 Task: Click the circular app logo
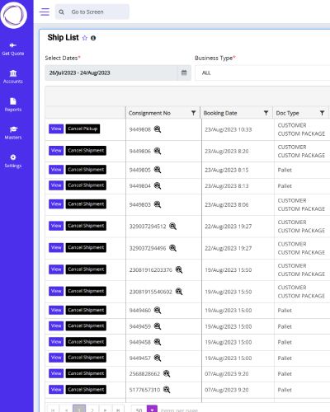pos(14,15)
